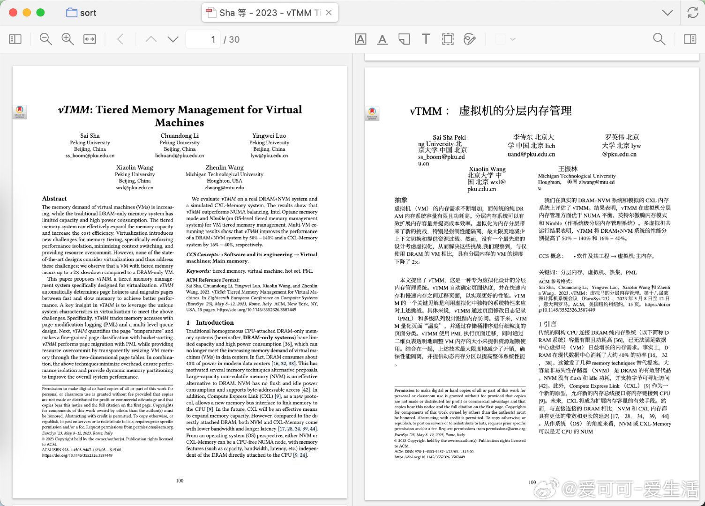Open search in the document
Screen dimensions: 705x506
(x=659, y=39)
